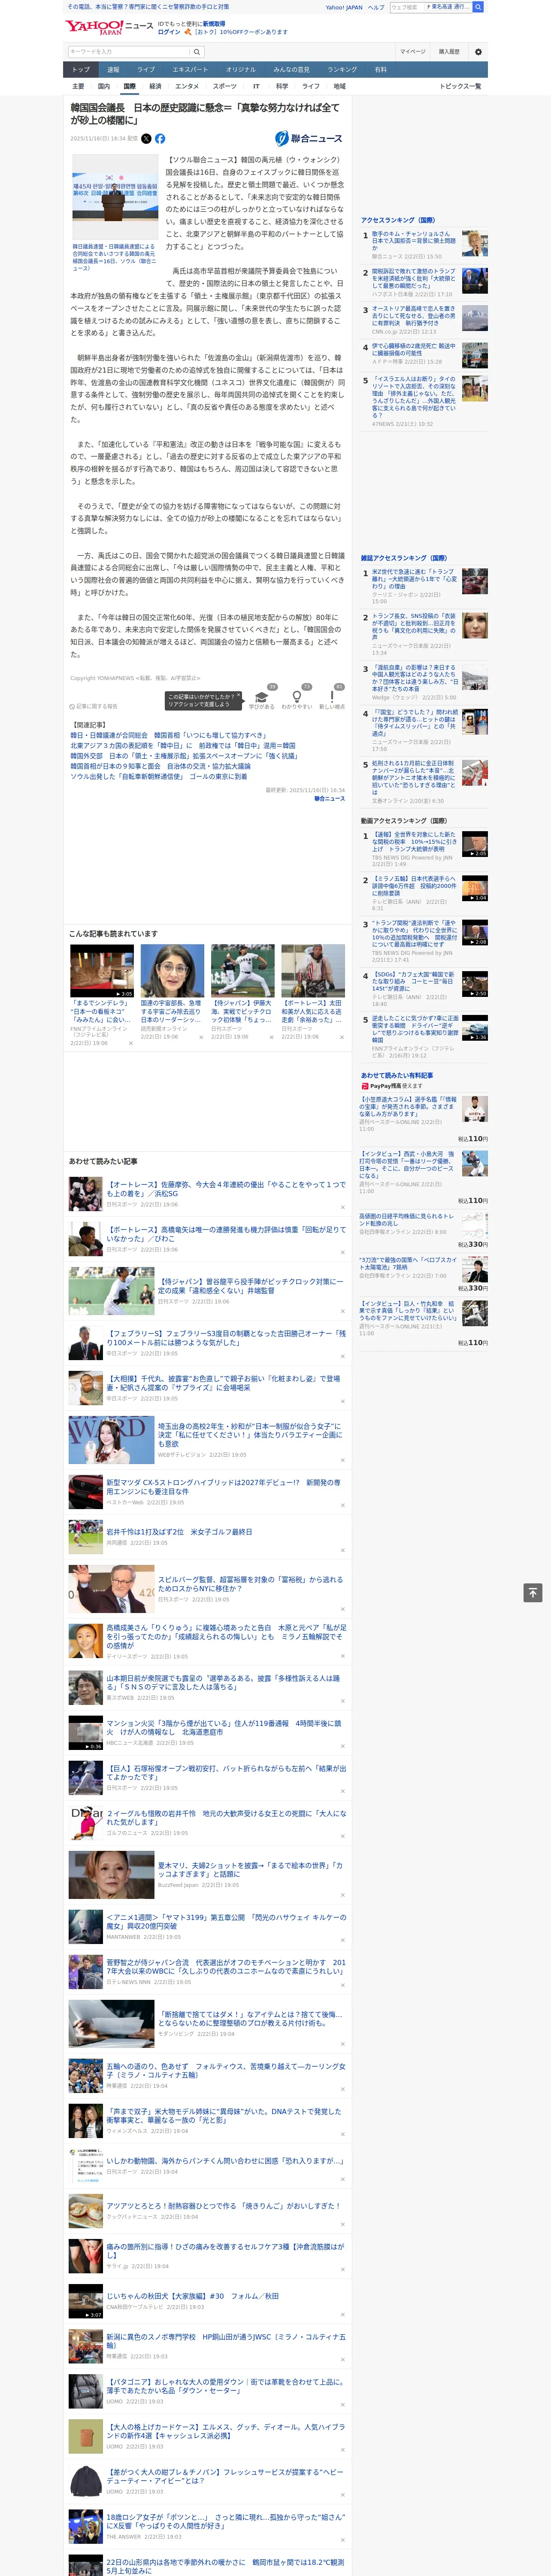This screenshot has width=551, height=2576.
Task: Share article on Facebook icon
Action: (160, 139)
